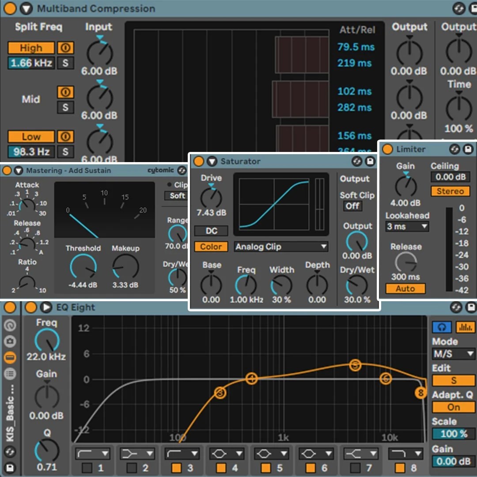Click the hot-swap preset icon on Saturator
This screenshot has height=477, width=477.
coord(357,161)
